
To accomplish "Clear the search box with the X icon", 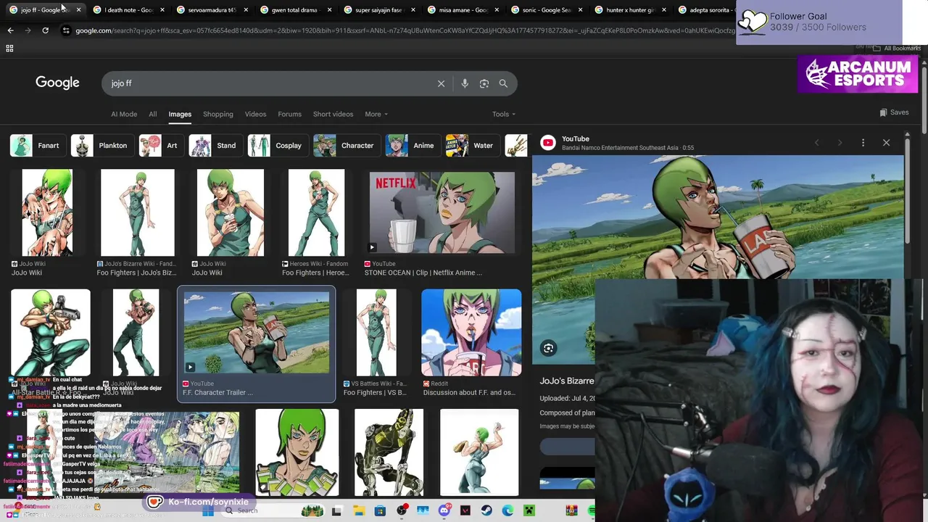I will pos(441,83).
